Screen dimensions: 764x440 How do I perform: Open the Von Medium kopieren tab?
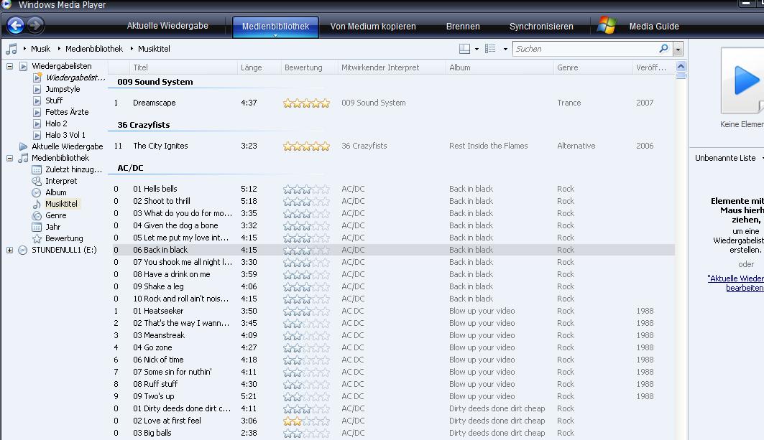coord(373,27)
